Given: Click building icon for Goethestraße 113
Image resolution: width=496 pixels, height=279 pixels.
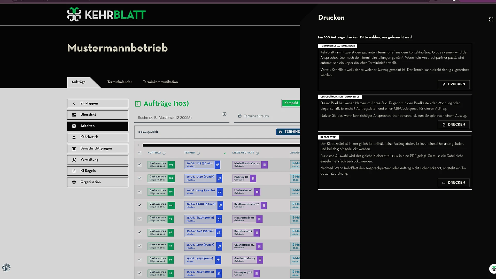Looking at the screenshot, I should (x=260, y=260).
